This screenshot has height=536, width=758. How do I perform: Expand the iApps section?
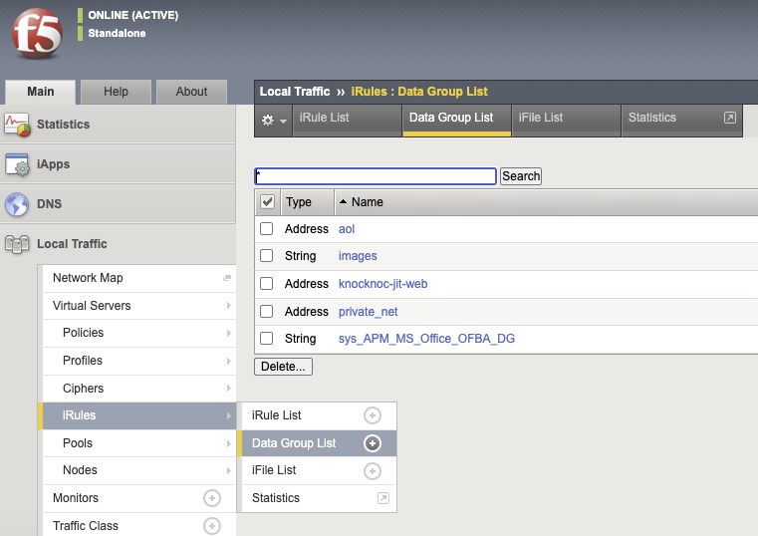pyautogui.click(x=118, y=163)
